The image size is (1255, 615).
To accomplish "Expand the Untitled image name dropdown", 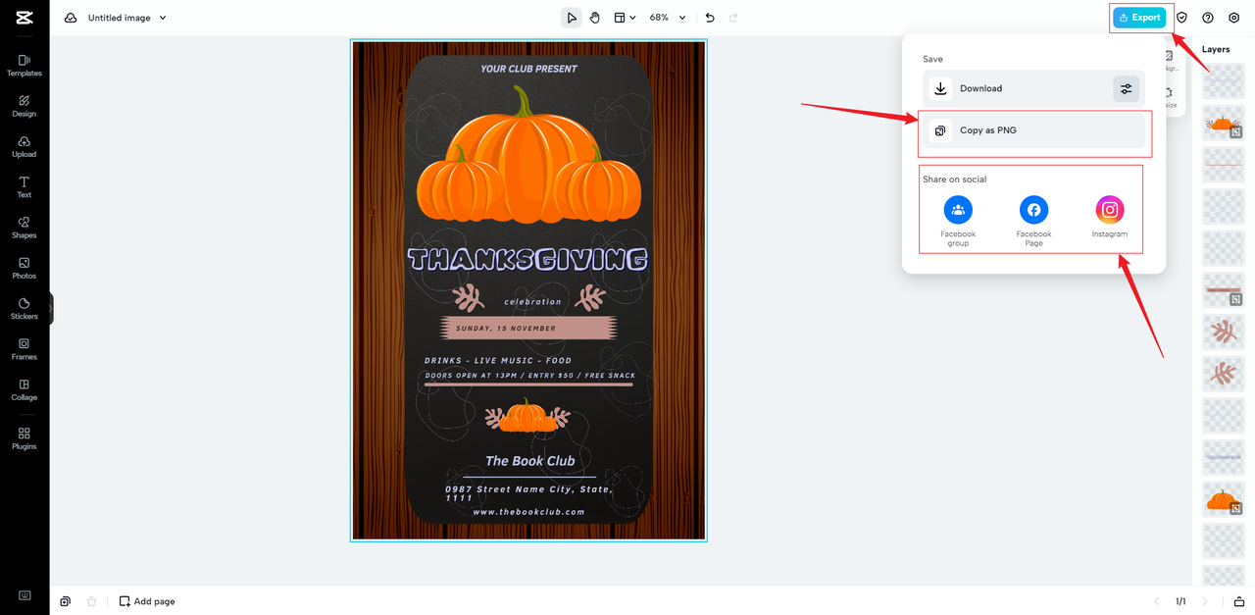I will (x=163, y=18).
